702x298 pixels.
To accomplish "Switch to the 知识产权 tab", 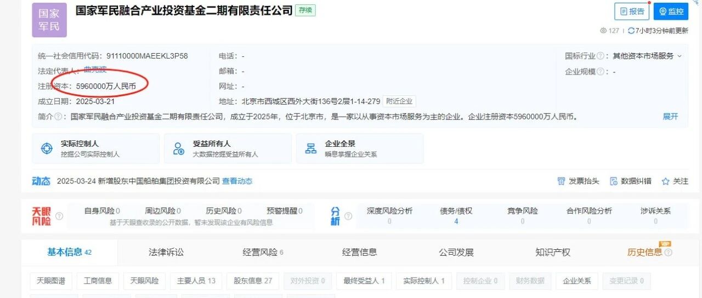I will pos(553,253).
